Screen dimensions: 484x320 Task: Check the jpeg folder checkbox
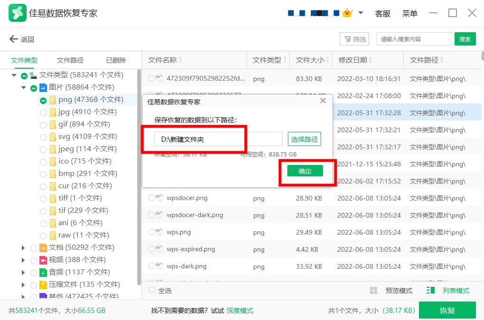[x=43, y=150]
